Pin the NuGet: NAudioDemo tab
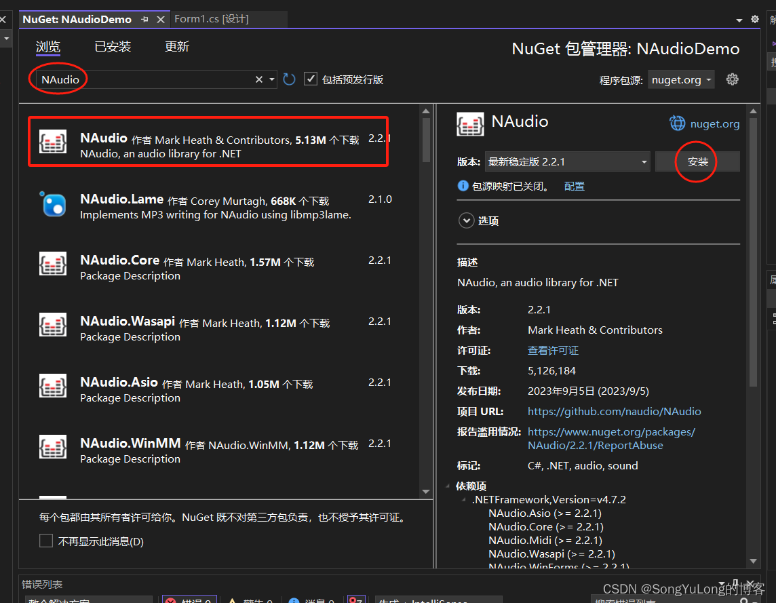 point(144,19)
